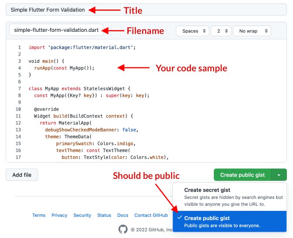Image resolution: width=293 pixels, height=238 pixels.
Task: Click line number 1 in the editor
Action: tap(19, 47)
